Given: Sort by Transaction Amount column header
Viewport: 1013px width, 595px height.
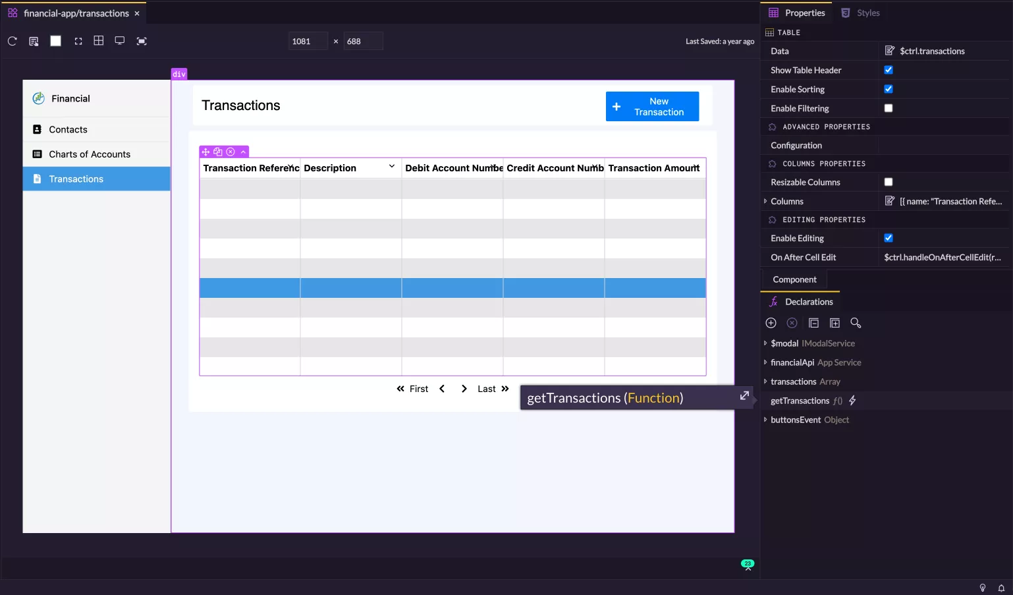Looking at the screenshot, I should point(655,168).
